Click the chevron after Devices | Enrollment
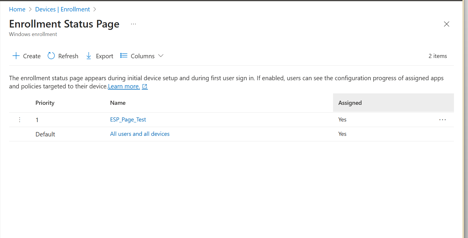Screen dimensions: 468x238 click(x=95, y=9)
